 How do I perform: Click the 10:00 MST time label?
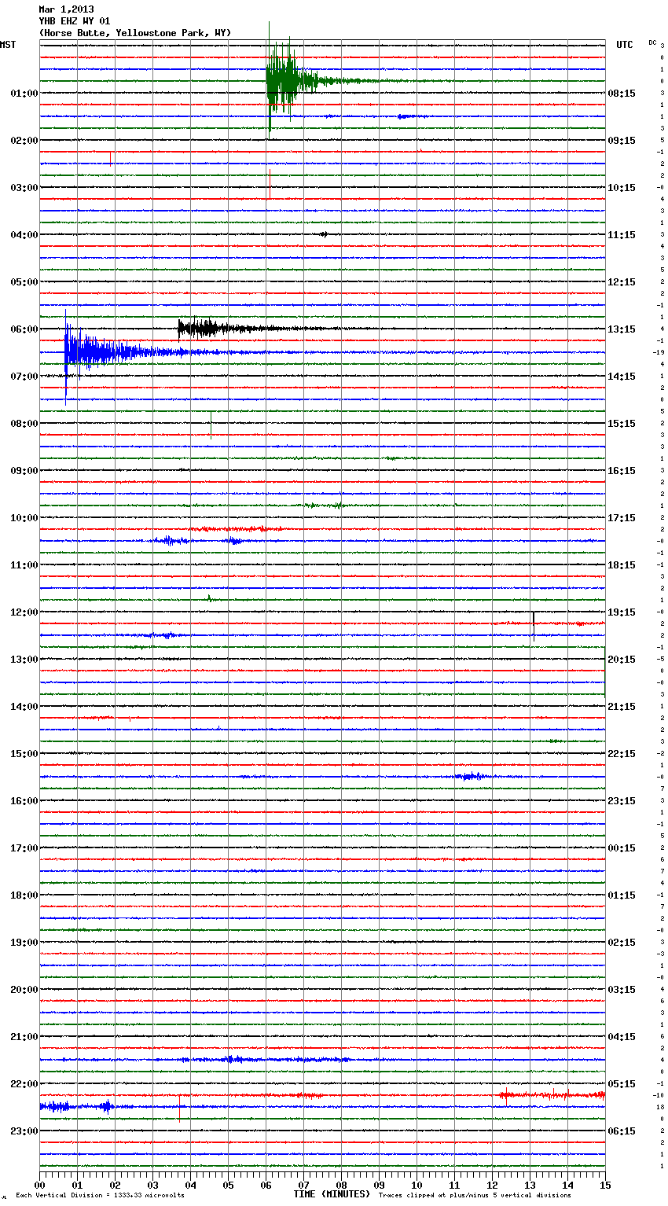pos(24,518)
